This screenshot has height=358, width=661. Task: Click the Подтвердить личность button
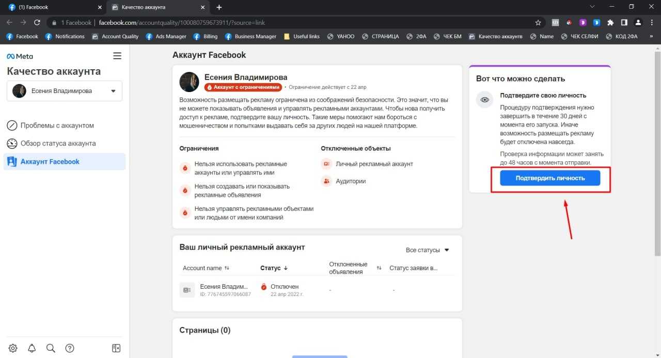tap(550, 178)
